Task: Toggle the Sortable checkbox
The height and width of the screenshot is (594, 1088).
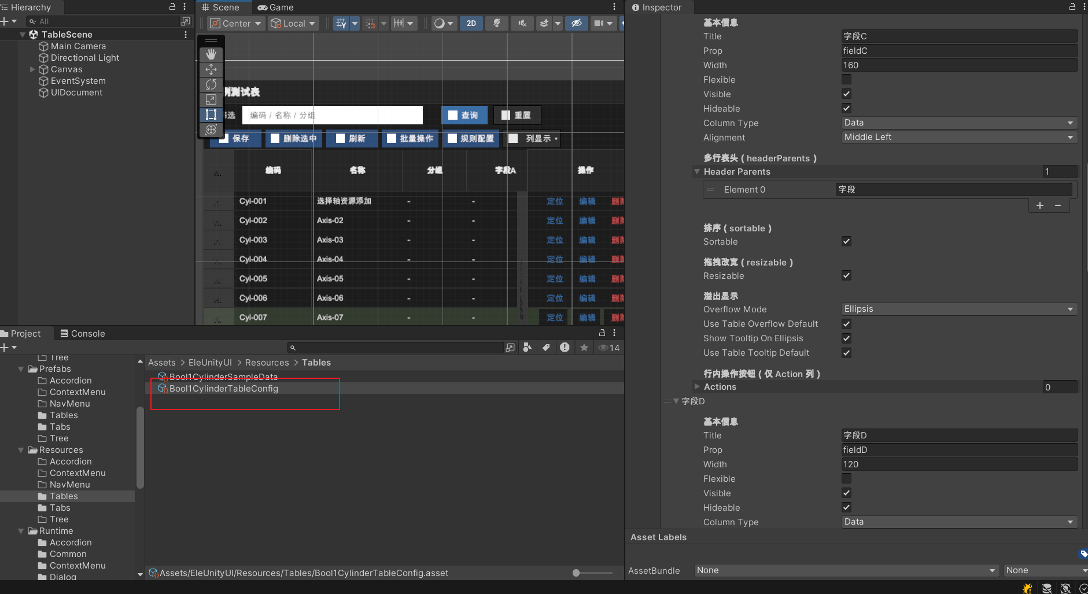Action: pos(846,241)
